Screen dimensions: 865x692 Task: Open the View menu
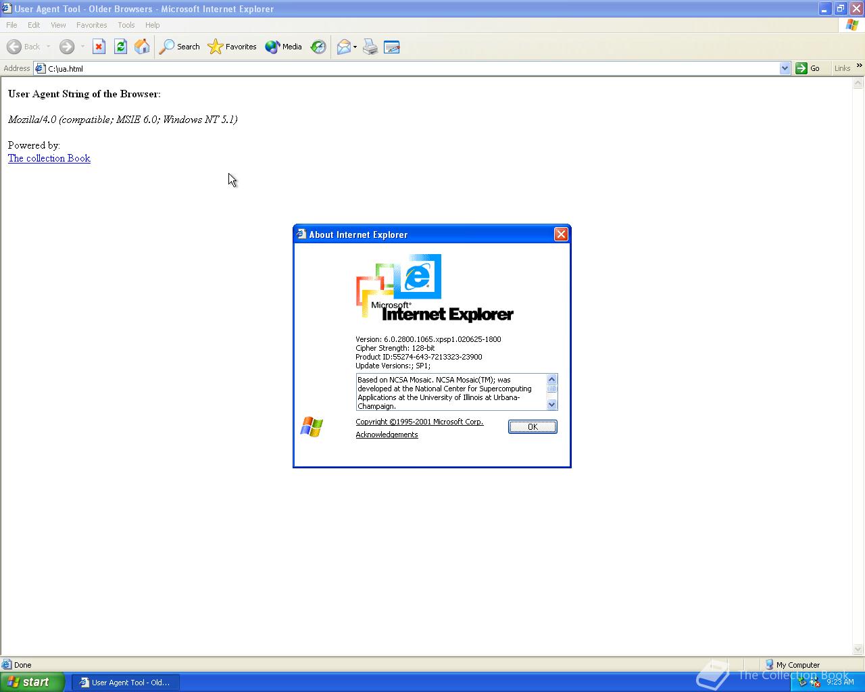coord(58,25)
